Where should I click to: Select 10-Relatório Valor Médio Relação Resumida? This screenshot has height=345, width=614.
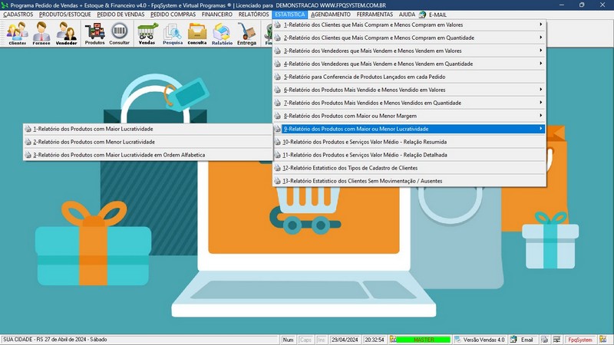click(409, 142)
